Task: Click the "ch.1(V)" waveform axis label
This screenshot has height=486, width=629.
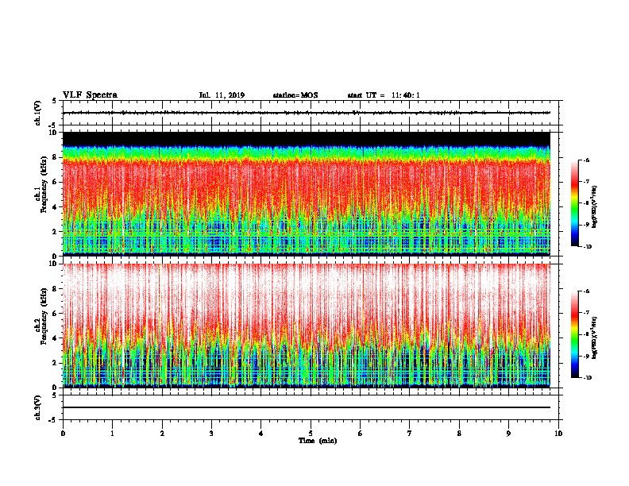Action: 37,113
